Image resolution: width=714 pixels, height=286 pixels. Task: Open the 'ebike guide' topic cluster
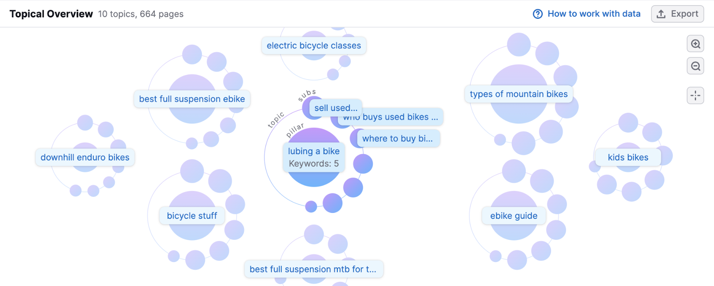[514, 216]
